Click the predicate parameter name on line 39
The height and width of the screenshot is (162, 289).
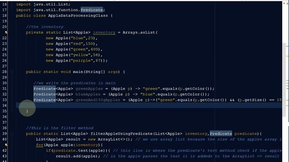coord(246,134)
